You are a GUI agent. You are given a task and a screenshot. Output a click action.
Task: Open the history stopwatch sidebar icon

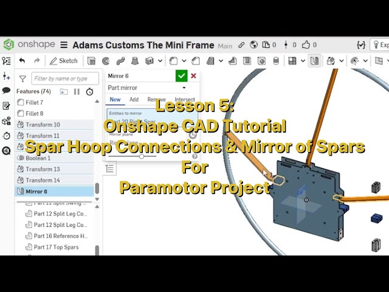click(7, 136)
